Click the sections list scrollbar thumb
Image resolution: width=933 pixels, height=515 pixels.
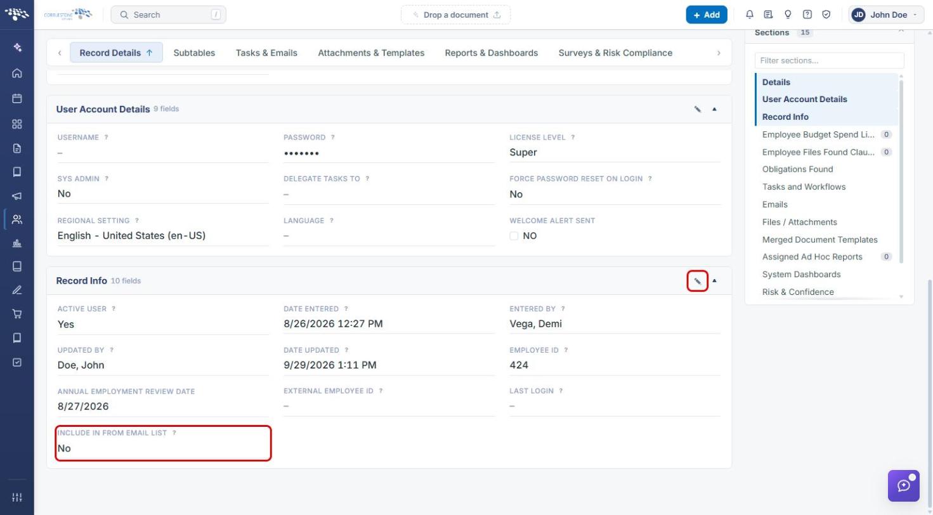901,171
